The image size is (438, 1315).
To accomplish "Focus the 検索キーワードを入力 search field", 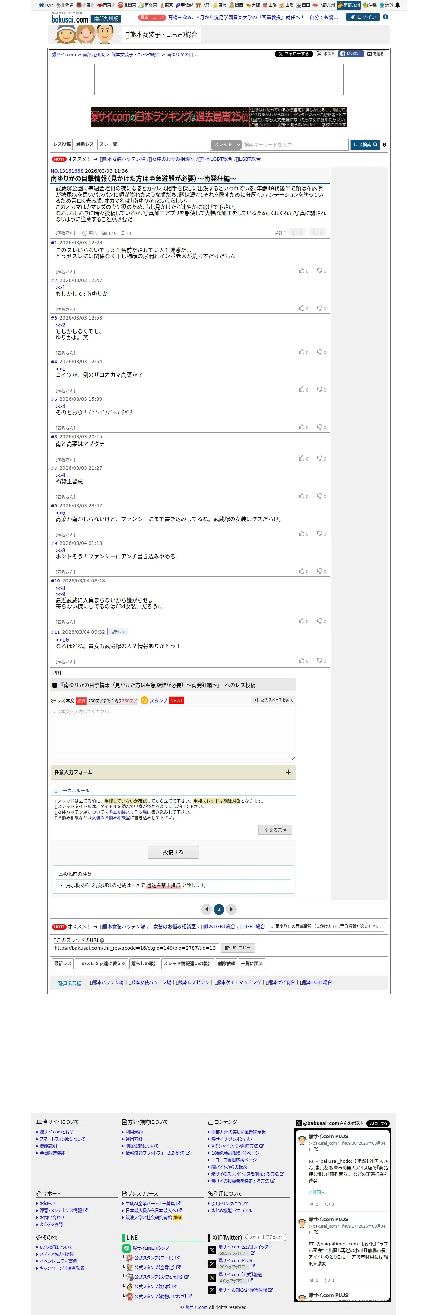I will tap(295, 145).
